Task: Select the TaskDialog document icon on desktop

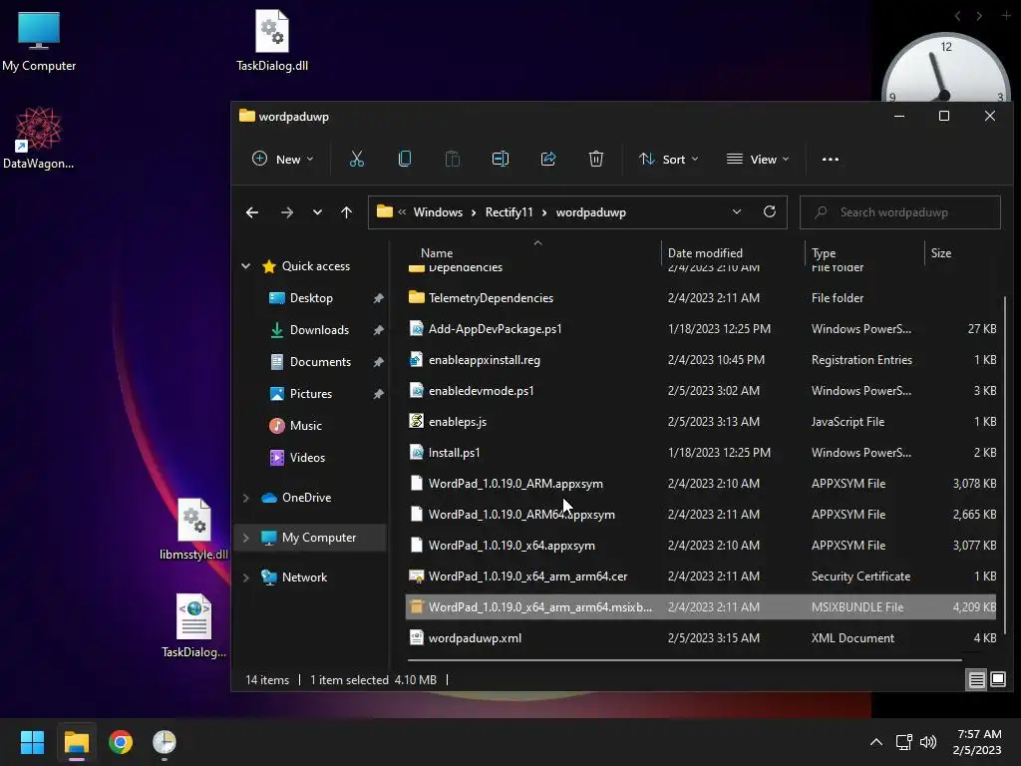Action: coord(193,626)
